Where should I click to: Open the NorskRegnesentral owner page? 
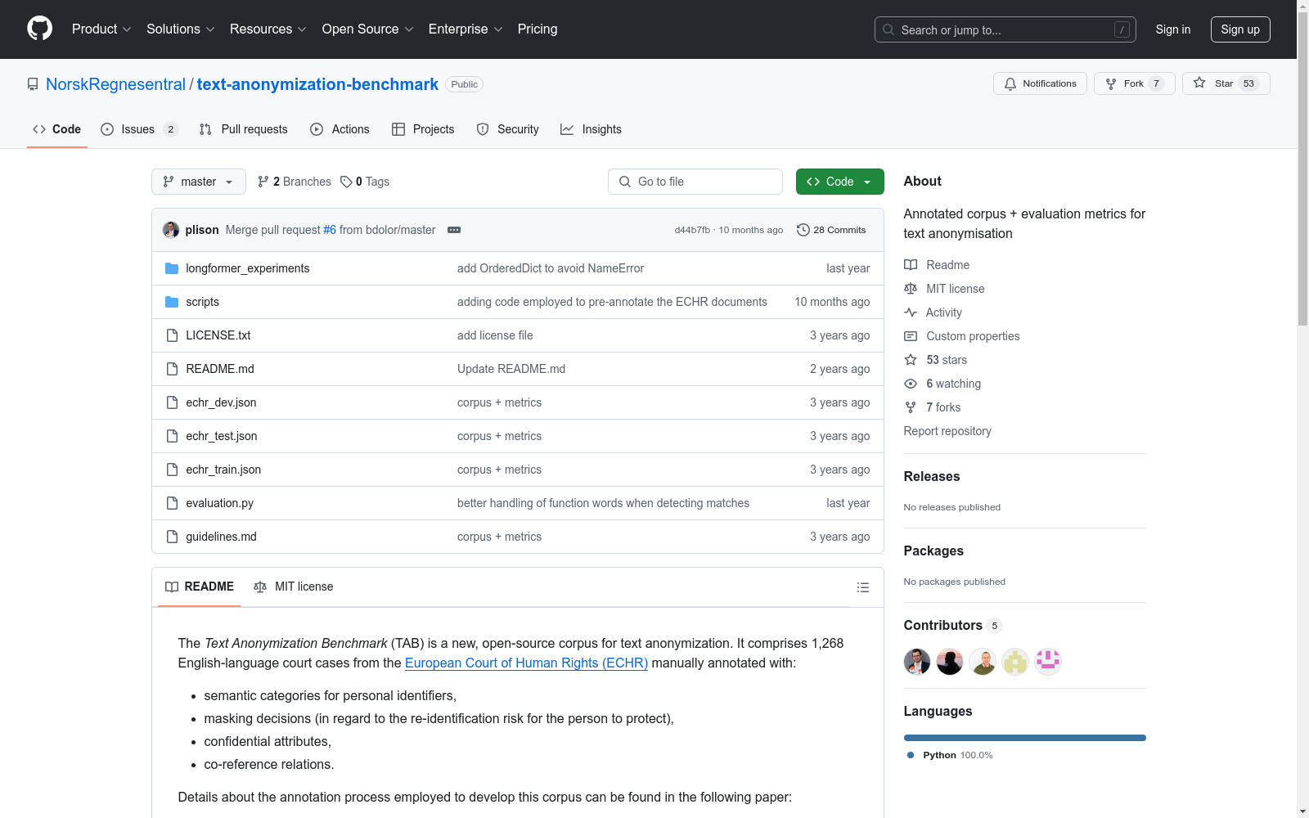[115, 84]
